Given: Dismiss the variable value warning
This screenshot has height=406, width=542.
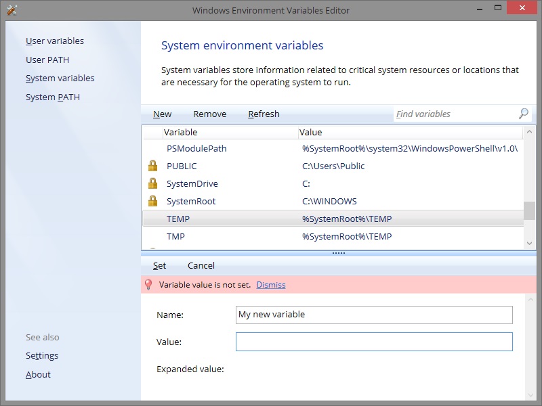Looking at the screenshot, I should [x=271, y=285].
